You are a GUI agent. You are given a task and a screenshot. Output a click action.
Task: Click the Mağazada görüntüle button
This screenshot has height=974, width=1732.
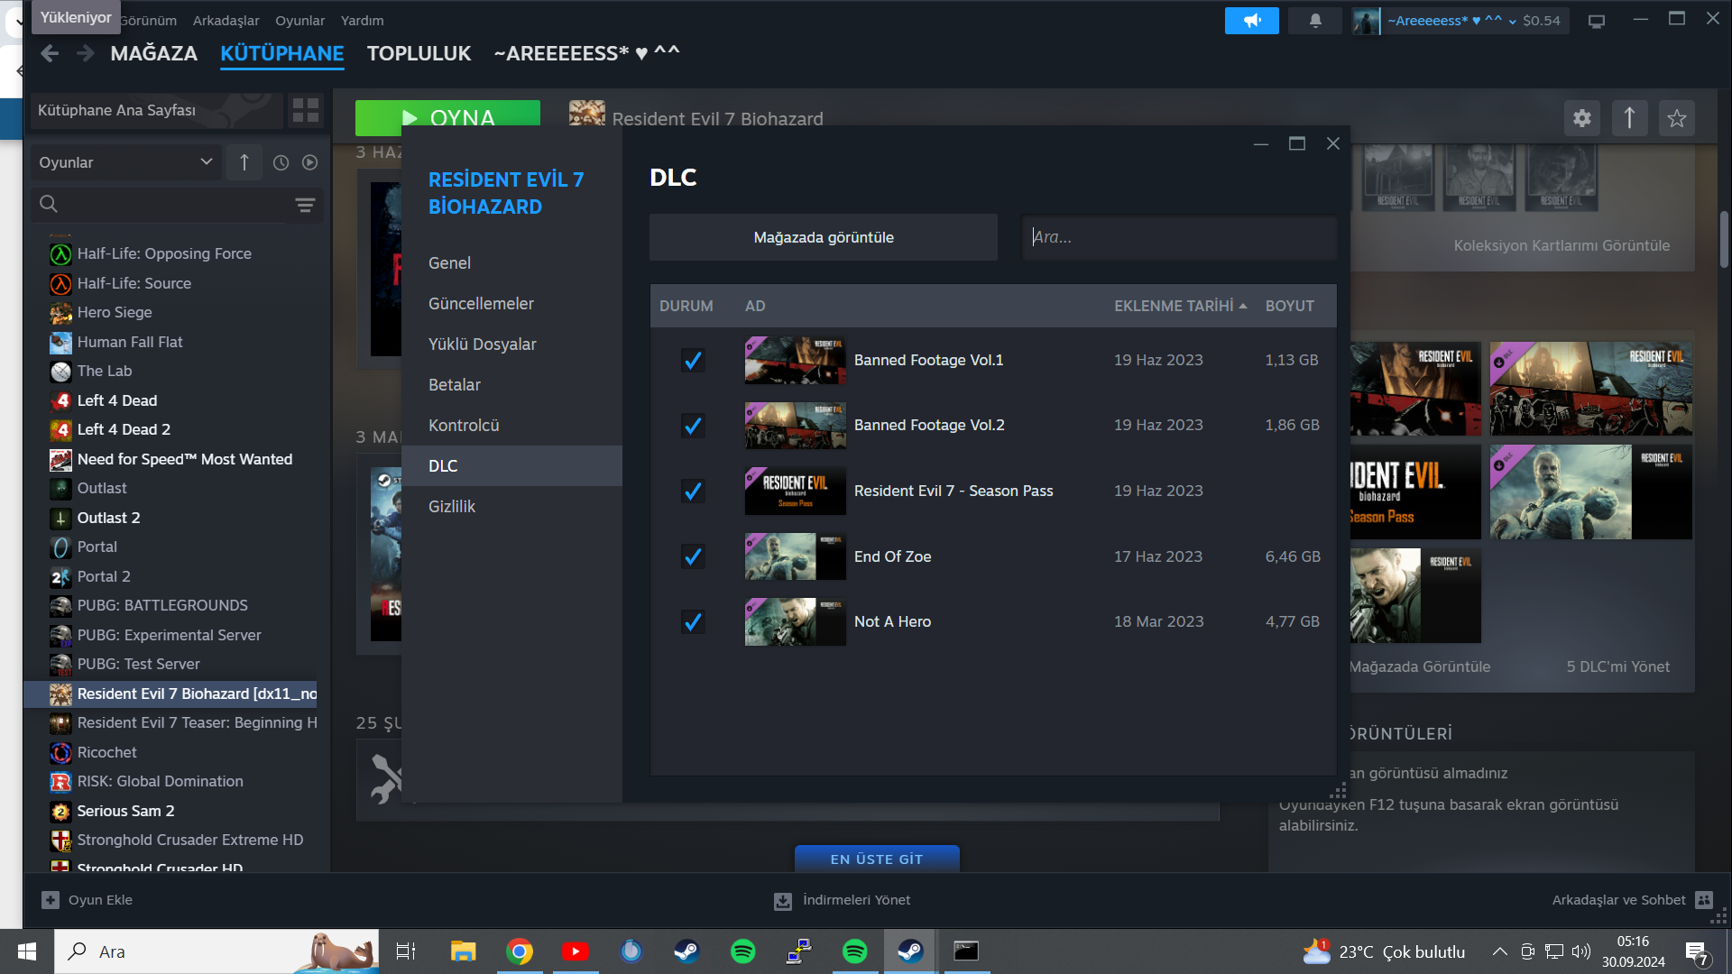click(823, 237)
